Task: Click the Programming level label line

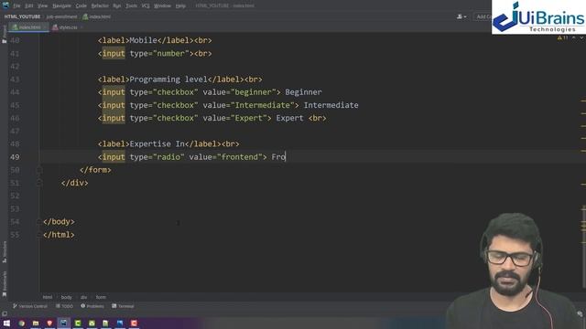Action: click(x=179, y=80)
